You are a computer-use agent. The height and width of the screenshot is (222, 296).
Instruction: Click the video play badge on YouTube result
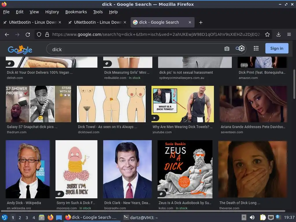coord(155,118)
